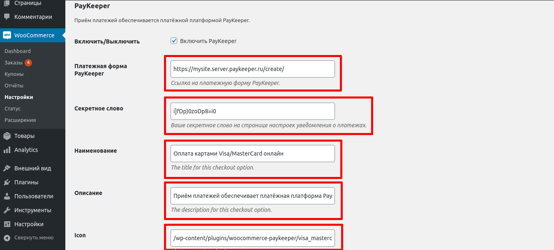Click the Tools wrench icon
This screenshot has width=554, height=250.
7,210
